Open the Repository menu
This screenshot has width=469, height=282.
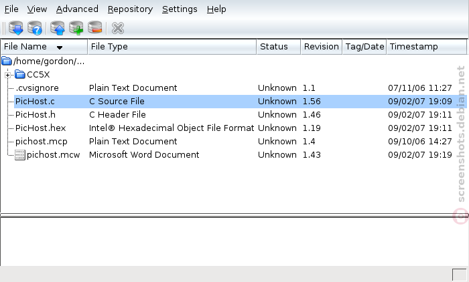(x=130, y=9)
